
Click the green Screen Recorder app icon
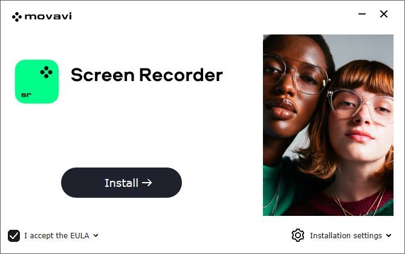coord(37,82)
